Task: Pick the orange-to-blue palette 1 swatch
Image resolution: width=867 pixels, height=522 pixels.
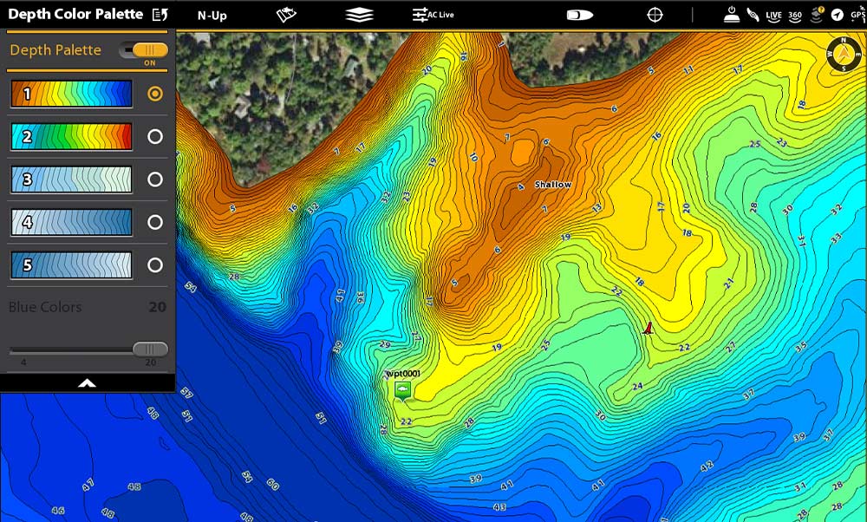Action: click(x=71, y=94)
